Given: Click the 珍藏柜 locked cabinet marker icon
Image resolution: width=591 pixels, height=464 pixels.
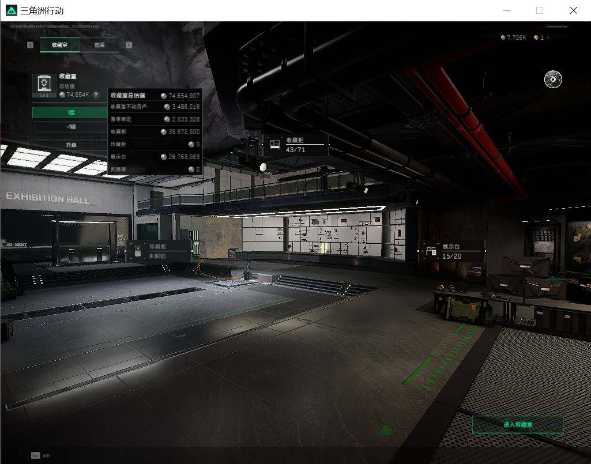Looking at the screenshot, I should coord(138,251).
